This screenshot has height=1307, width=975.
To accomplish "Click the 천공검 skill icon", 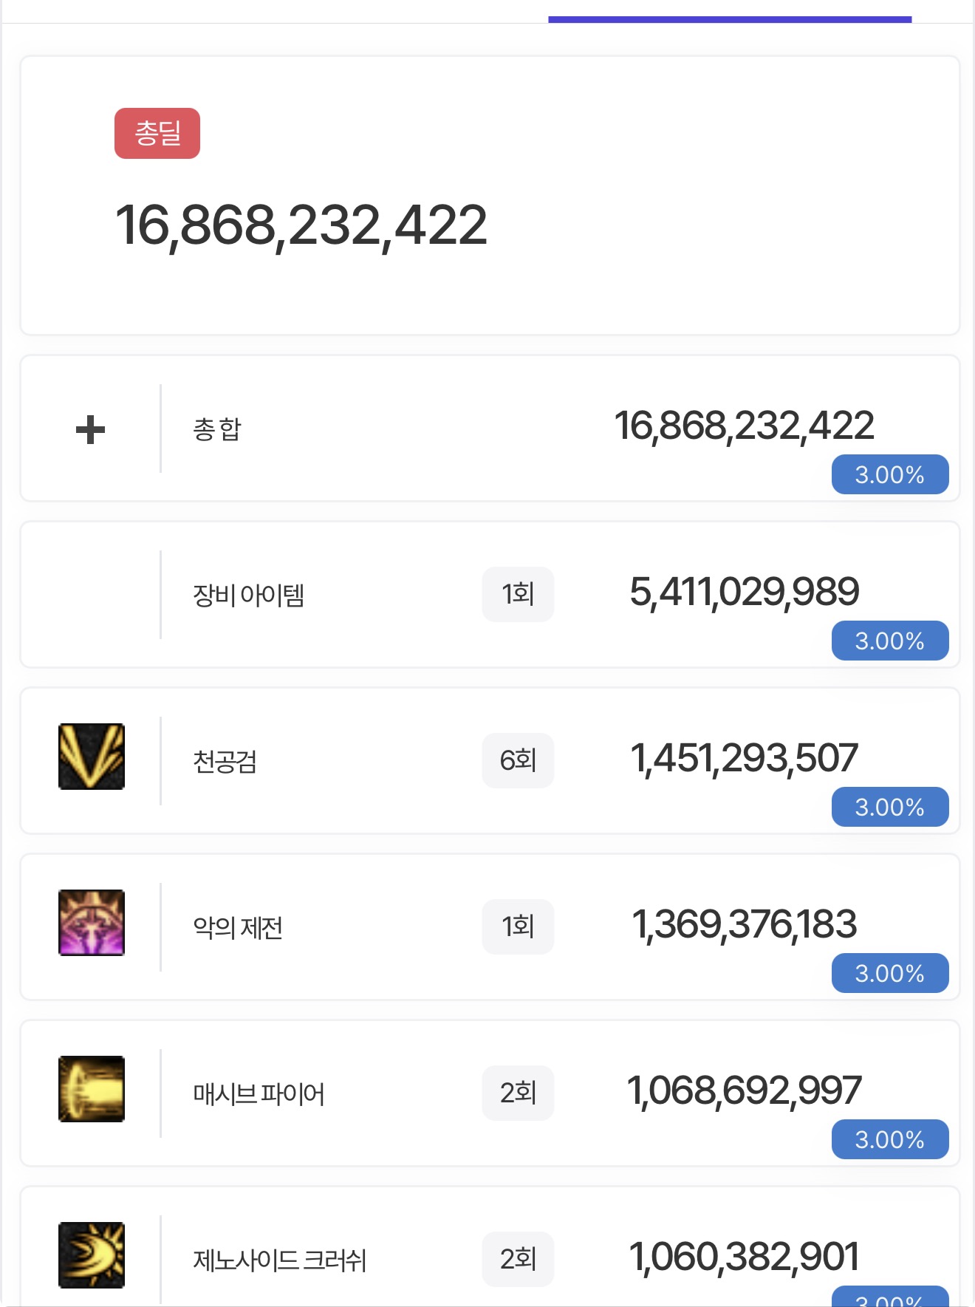I will tap(92, 757).
